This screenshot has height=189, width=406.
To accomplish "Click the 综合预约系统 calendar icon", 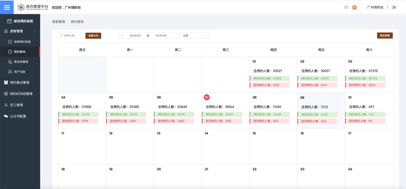I will coord(9,21).
